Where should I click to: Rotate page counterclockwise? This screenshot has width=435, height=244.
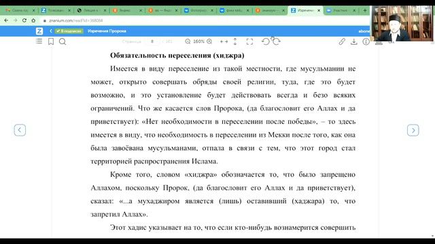pos(266,41)
